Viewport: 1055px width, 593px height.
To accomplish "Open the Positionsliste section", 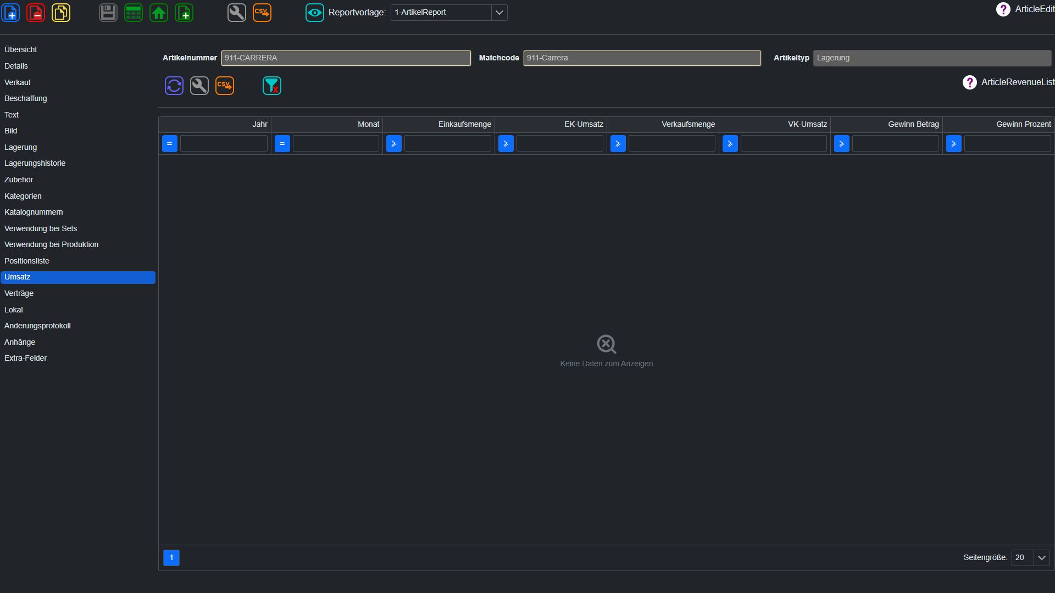I will click(78, 261).
